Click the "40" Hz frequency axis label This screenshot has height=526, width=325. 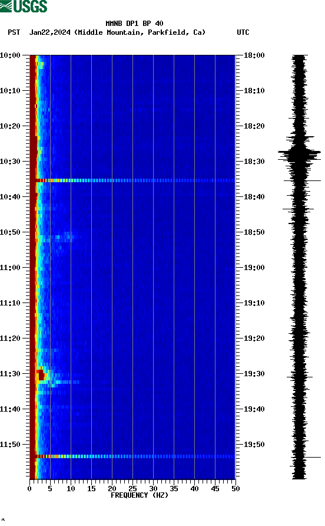tap(195, 489)
